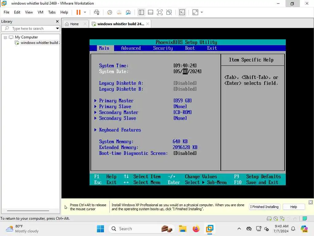This screenshot has width=314, height=236.
Task: Open the weather widget on taskbar
Action: pyautogui.click(x=22, y=229)
